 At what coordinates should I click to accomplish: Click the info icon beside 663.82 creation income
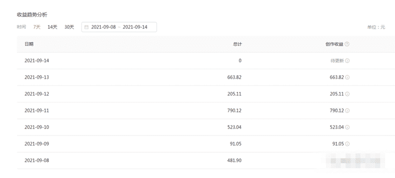coord(348,78)
